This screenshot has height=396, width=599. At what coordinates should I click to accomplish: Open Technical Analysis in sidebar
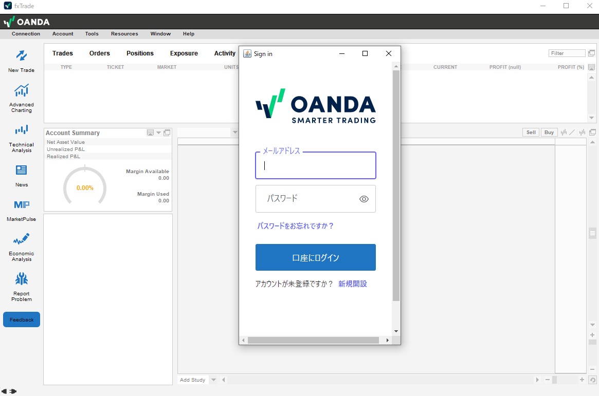tap(22, 138)
